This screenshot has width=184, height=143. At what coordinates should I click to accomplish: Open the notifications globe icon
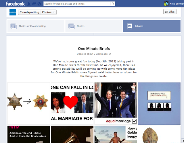(39, 4)
